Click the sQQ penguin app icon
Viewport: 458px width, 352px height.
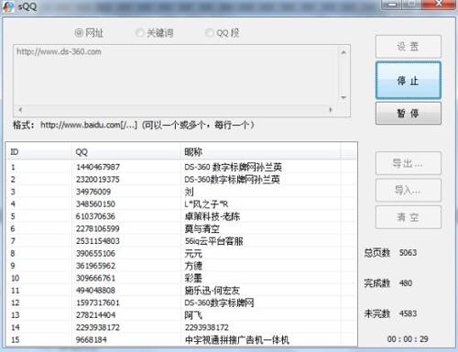tap(8, 6)
